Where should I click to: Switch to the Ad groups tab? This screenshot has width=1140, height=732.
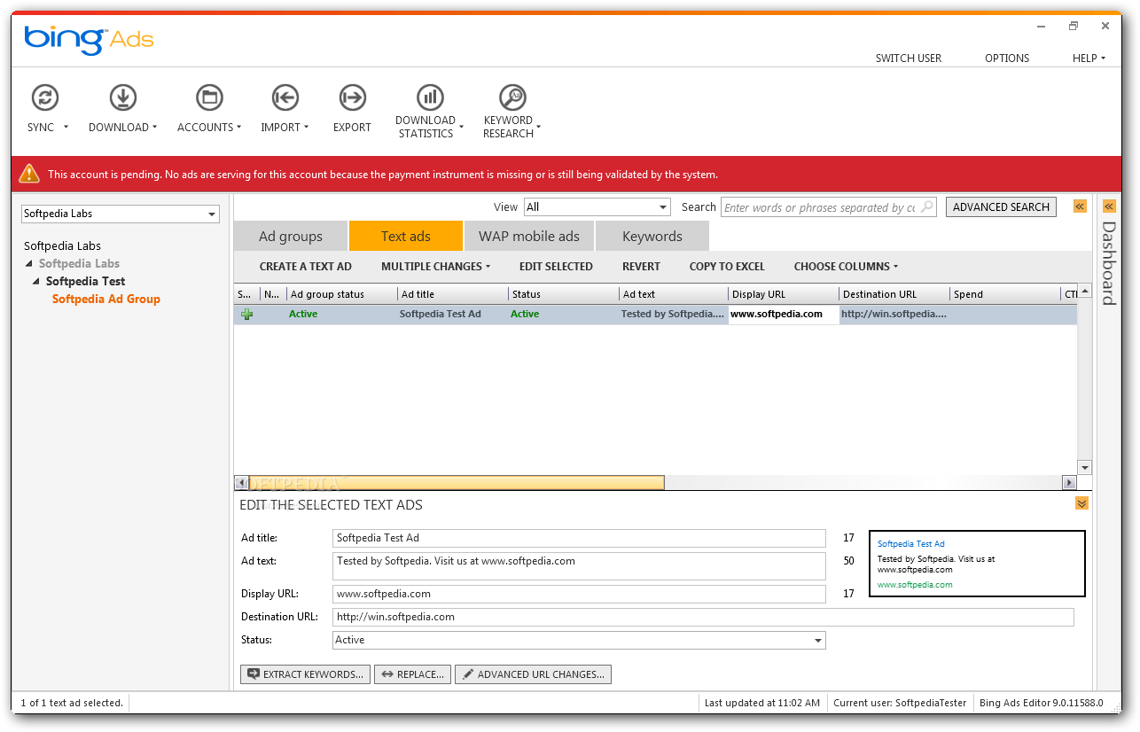point(291,236)
